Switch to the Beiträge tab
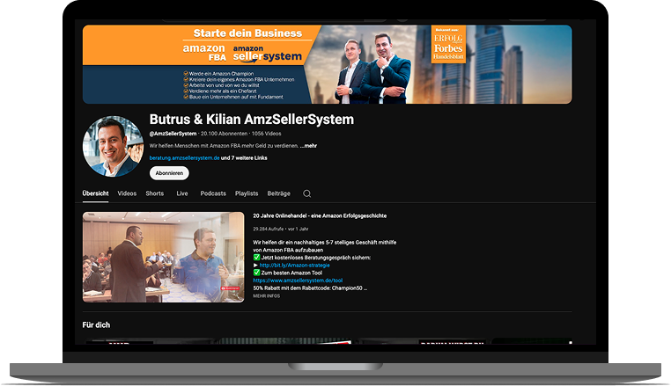 point(278,193)
